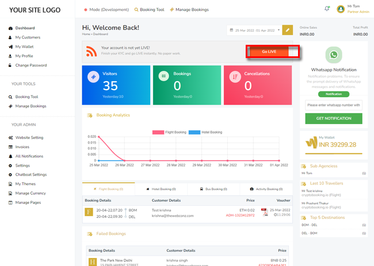Click the My Profile user icon

coord(10,56)
